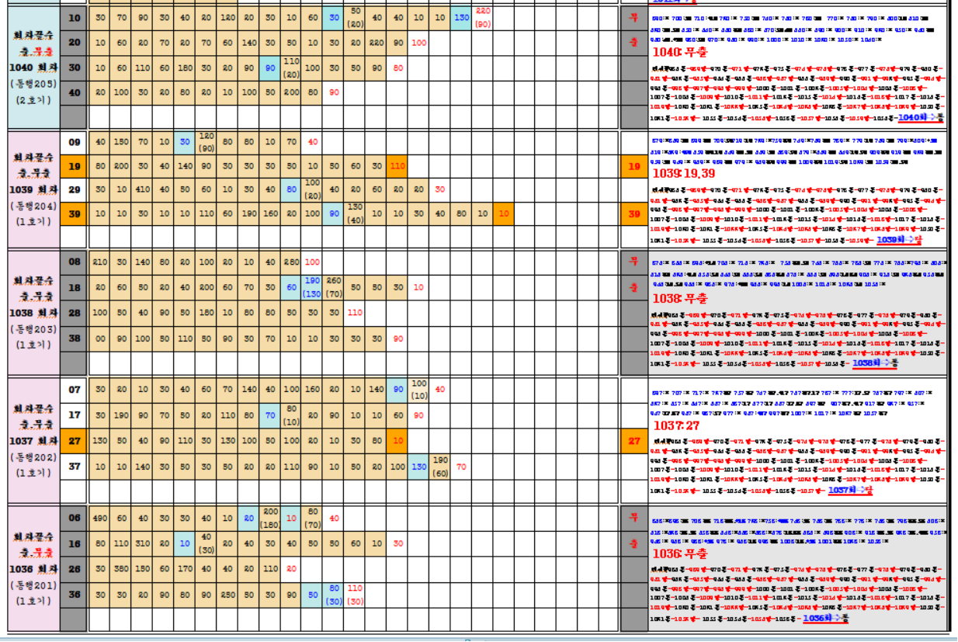This screenshot has width=958, height=642.
Task: Click the right-side orange 39 cell
Action: pyautogui.click(x=633, y=214)
